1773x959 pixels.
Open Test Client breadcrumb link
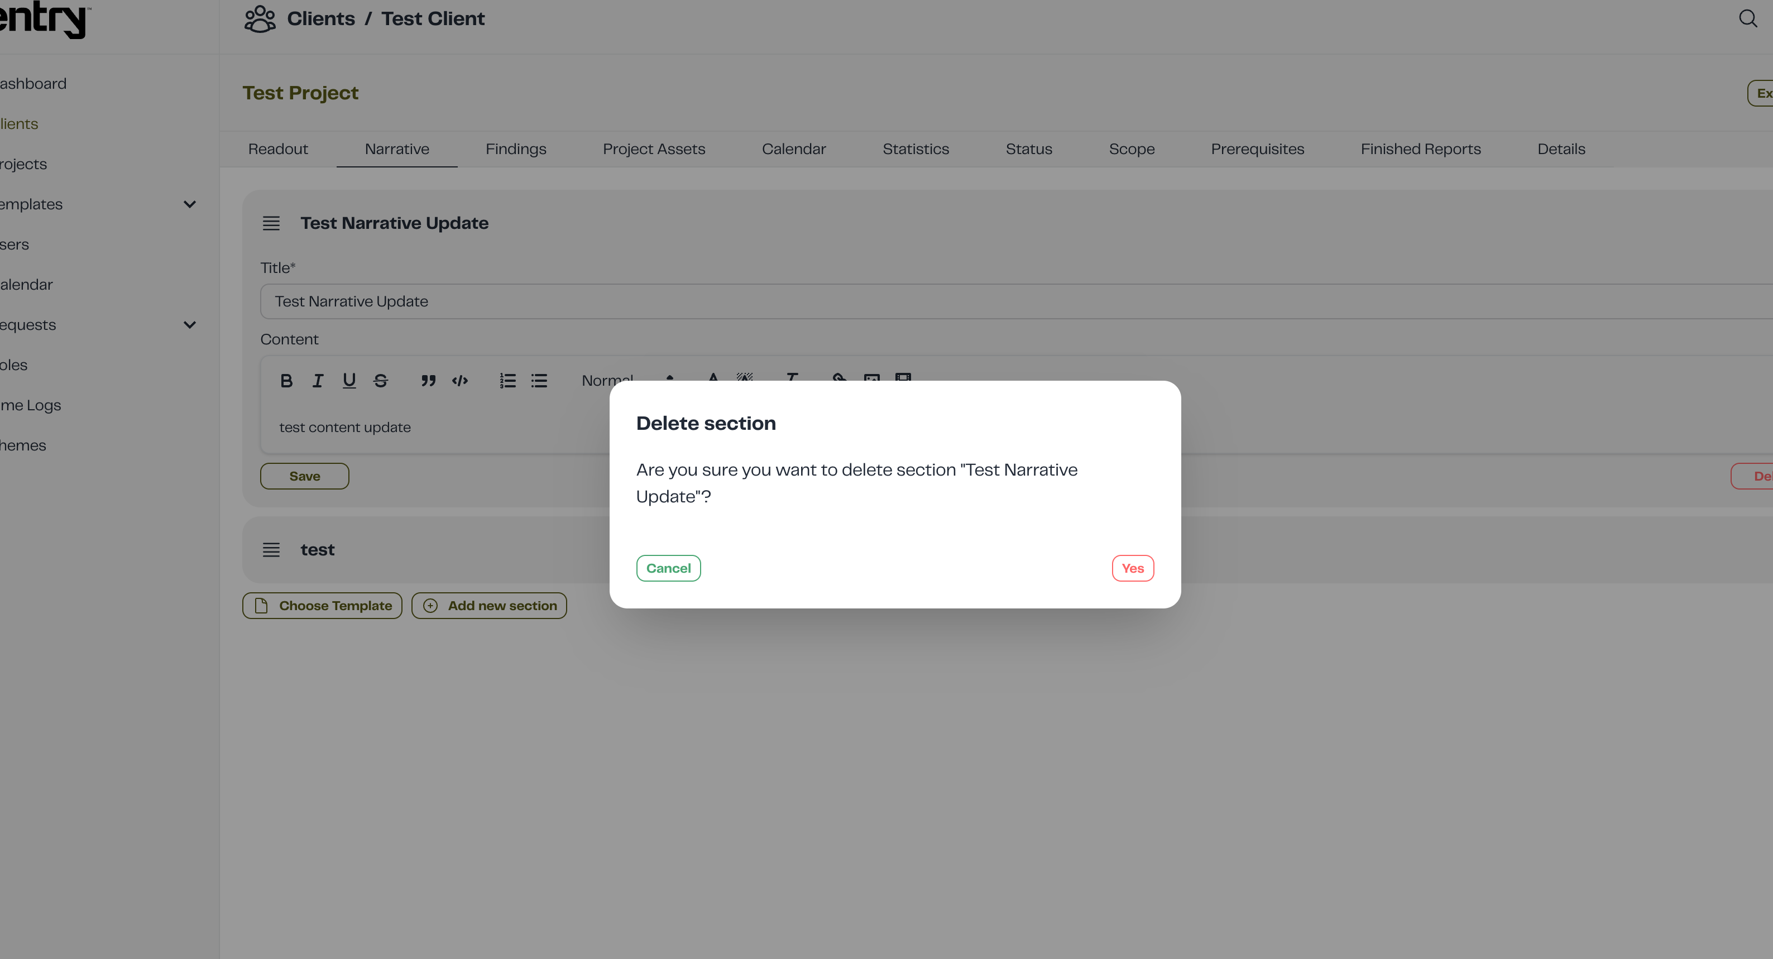coord(433,18)
